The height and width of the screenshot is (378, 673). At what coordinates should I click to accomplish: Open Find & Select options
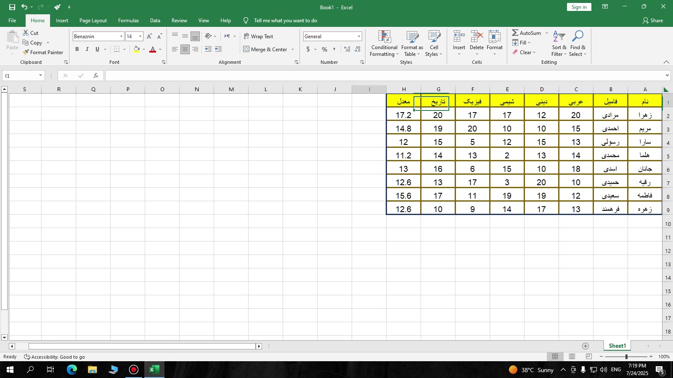pos(578,43)
